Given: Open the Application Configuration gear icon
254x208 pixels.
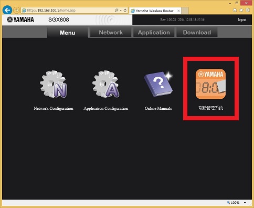Looking at the screenshot, I should [x=106, y=84].
